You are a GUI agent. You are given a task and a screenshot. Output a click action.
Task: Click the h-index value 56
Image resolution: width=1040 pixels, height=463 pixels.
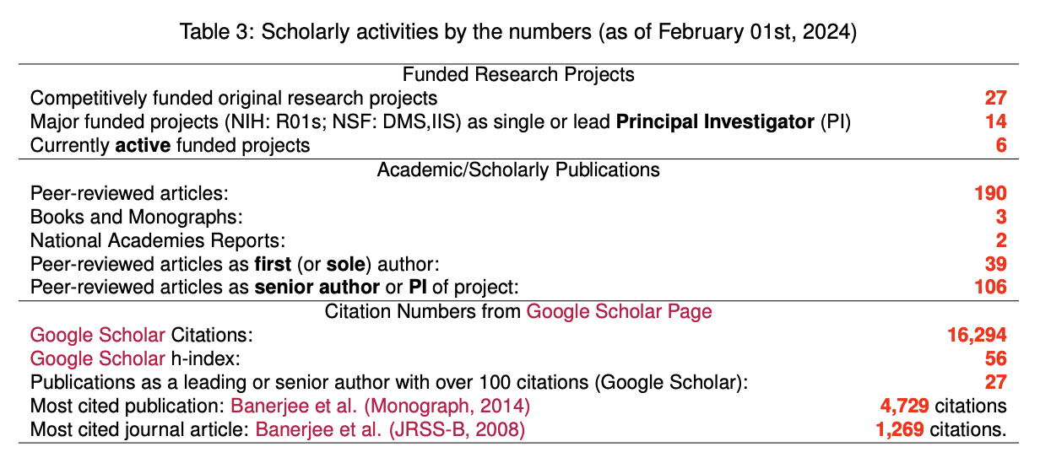996,359
